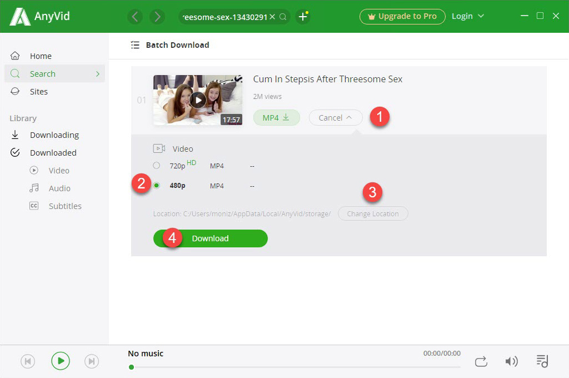The image size is (569, 378).
Task: Open a new tab with the plus icon
Action: click(303, 17)
